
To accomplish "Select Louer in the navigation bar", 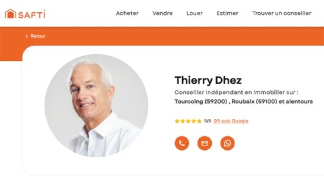I will [194, 13].
